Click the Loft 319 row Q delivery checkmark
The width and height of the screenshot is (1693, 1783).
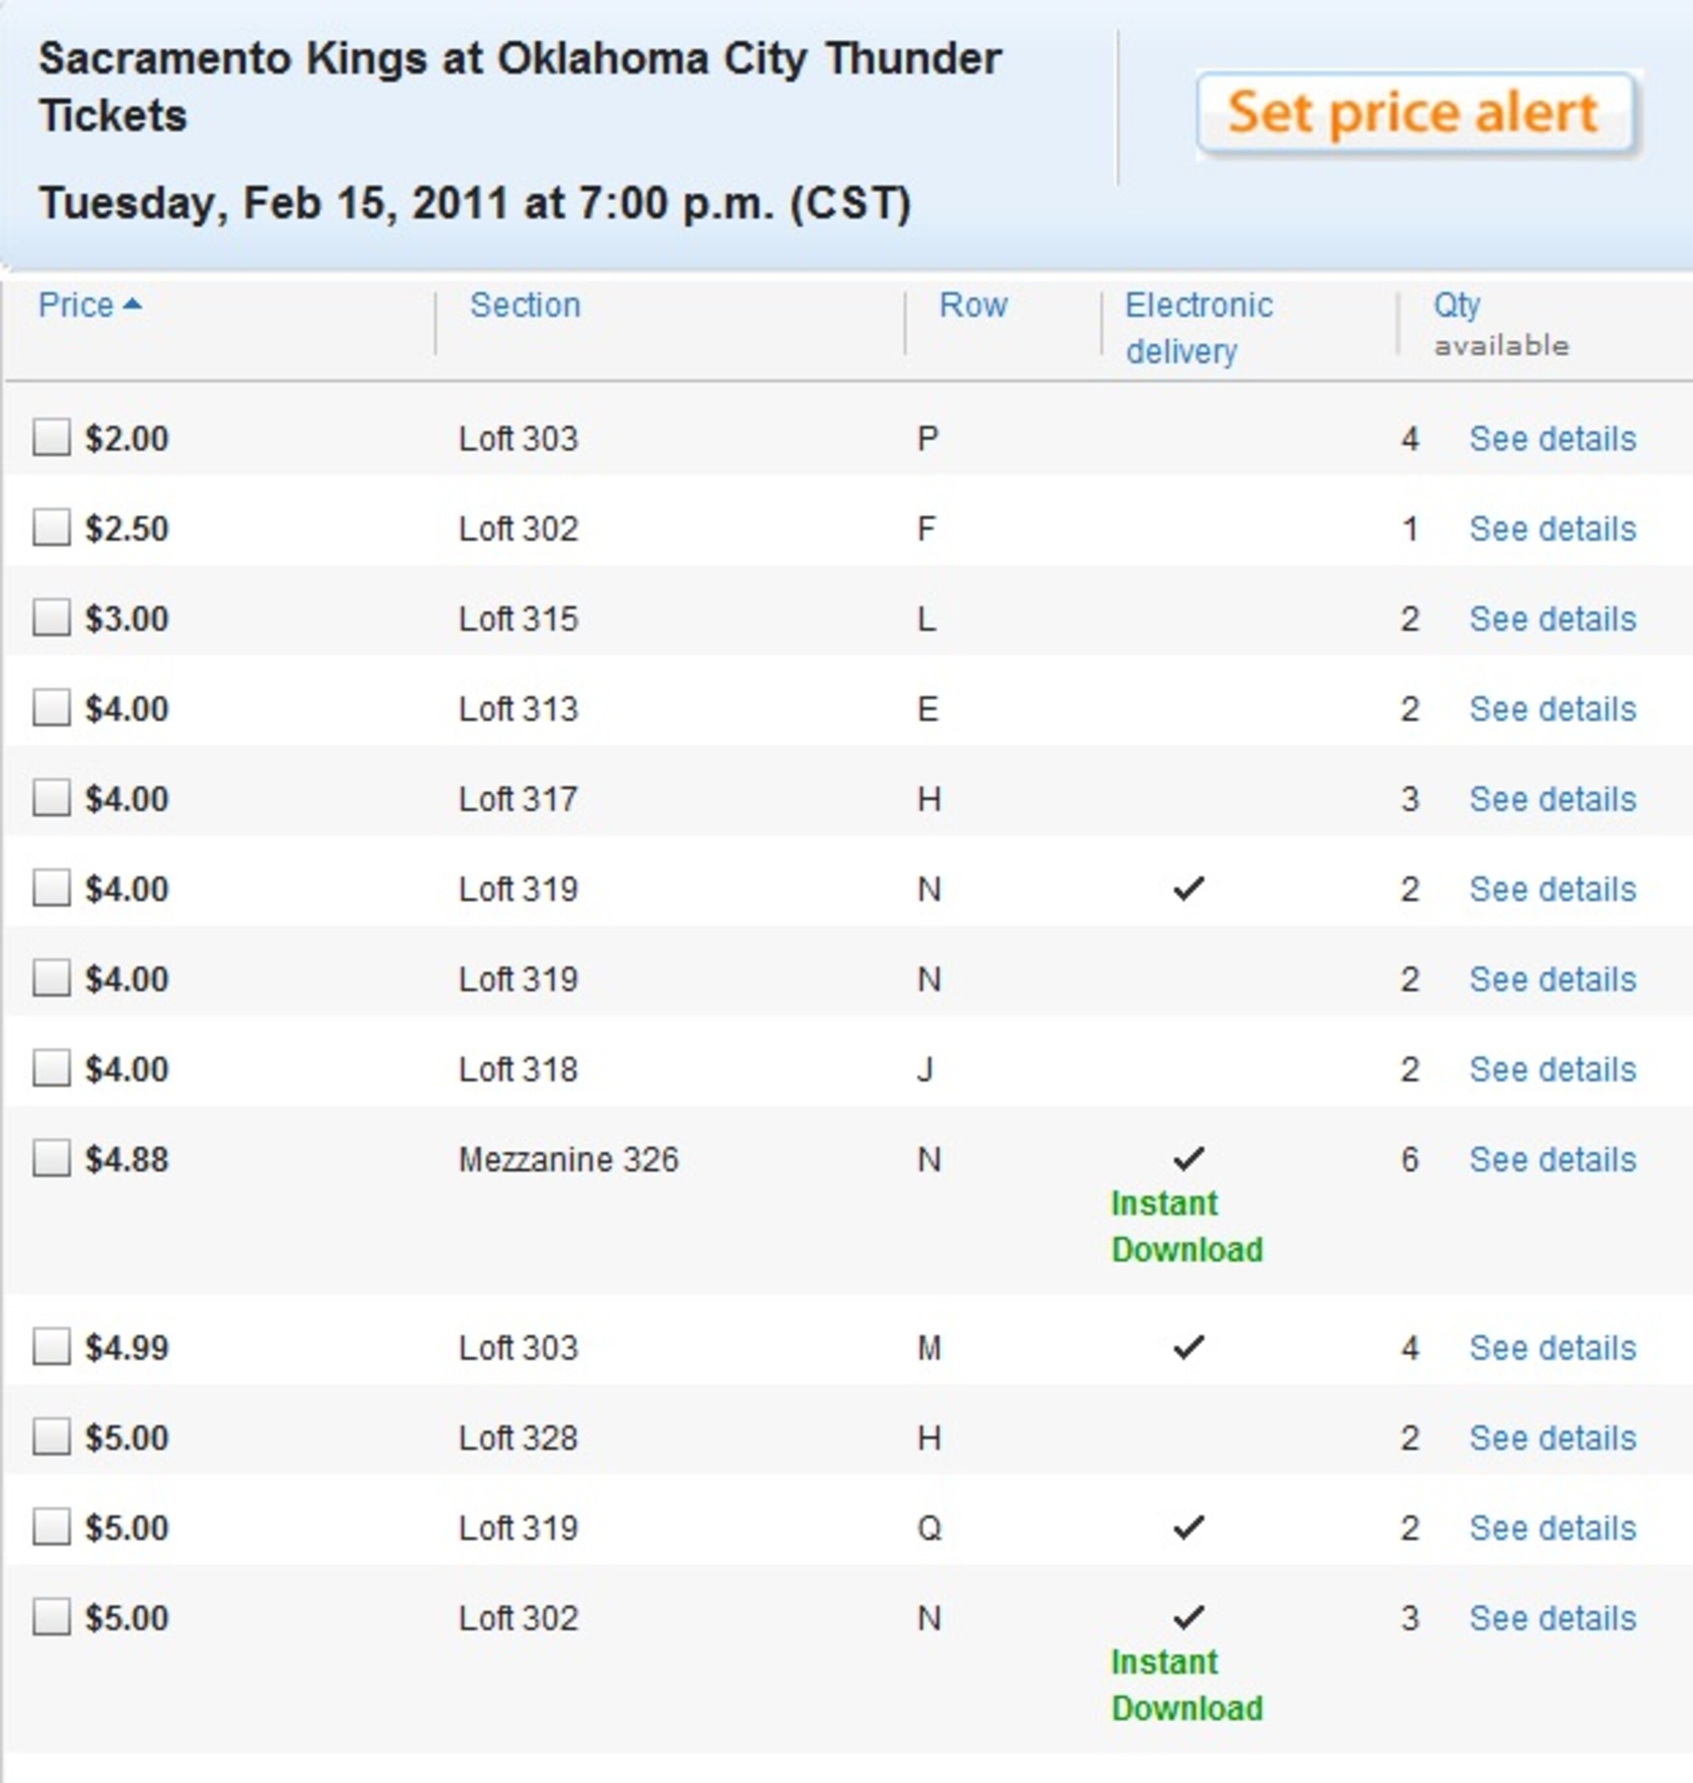pos(1188,1527)
